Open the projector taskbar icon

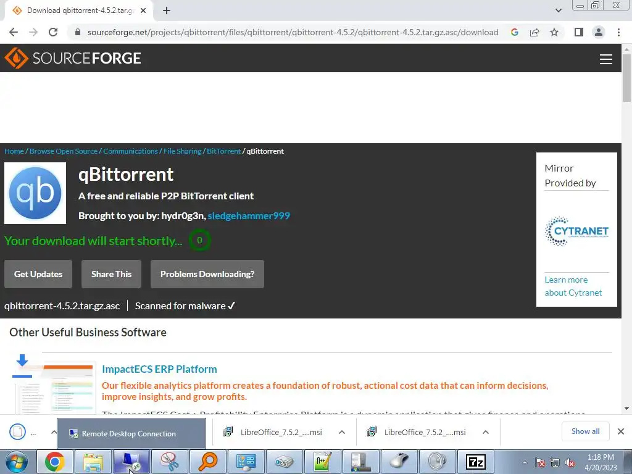click(x=284, y=462)
